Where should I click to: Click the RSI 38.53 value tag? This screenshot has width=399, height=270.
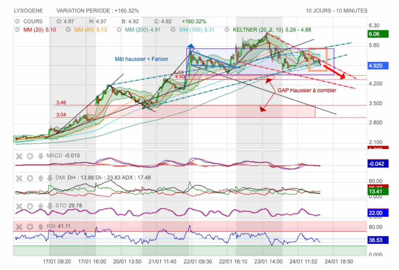click(378, 240)
